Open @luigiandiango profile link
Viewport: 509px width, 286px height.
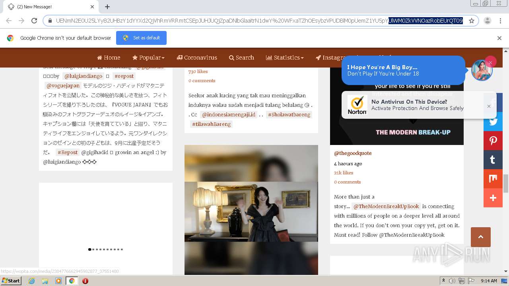pos(83,76)
